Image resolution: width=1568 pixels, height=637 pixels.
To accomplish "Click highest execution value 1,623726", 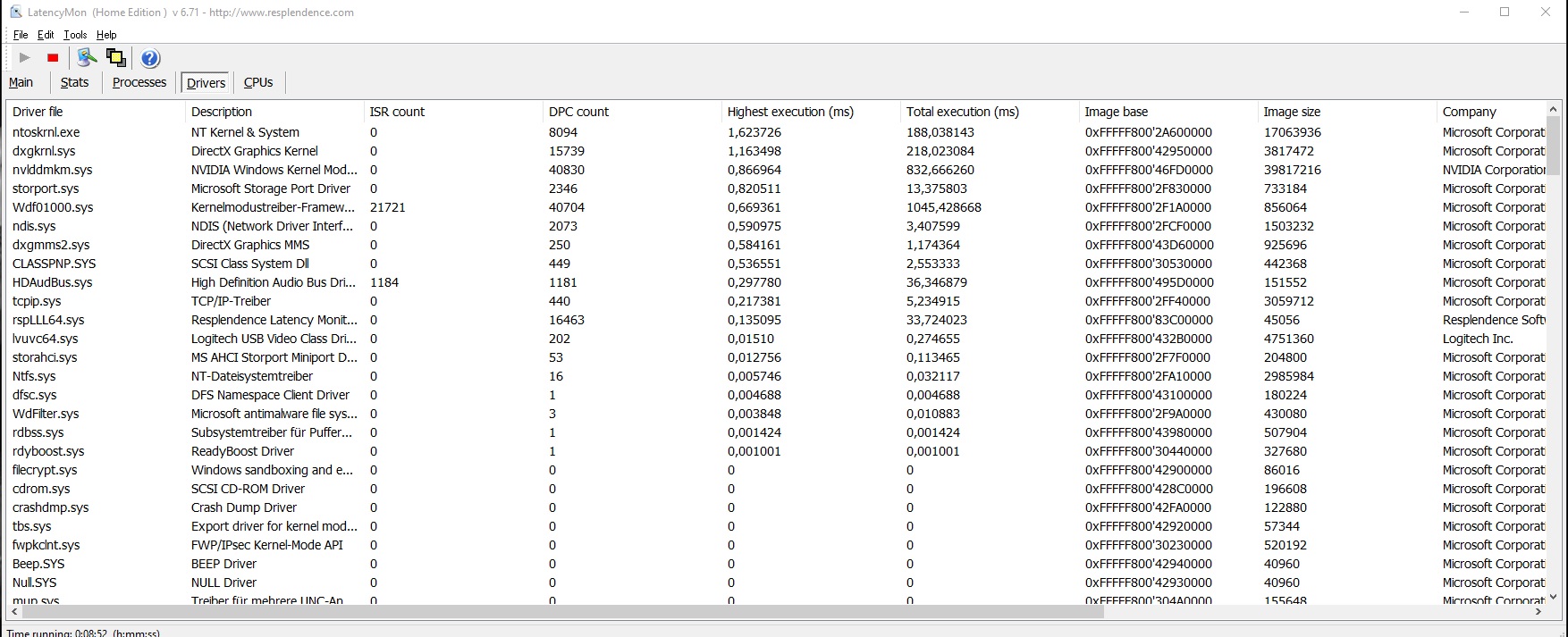I will (x=754, y=132).
